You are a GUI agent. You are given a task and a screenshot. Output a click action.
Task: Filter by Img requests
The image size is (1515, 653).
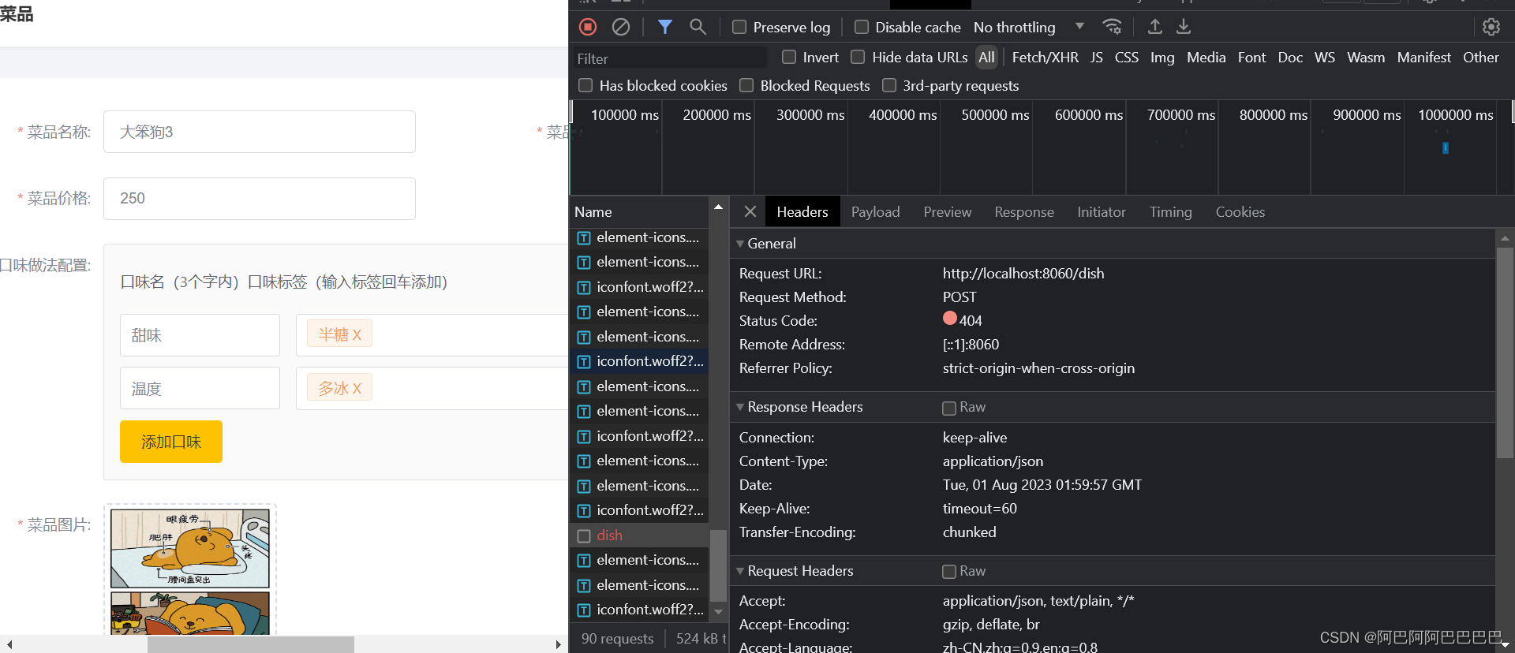[x=1162, y=57]
